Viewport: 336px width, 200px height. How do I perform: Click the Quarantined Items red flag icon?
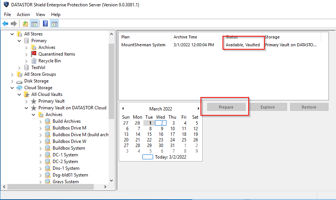[34, 54]
